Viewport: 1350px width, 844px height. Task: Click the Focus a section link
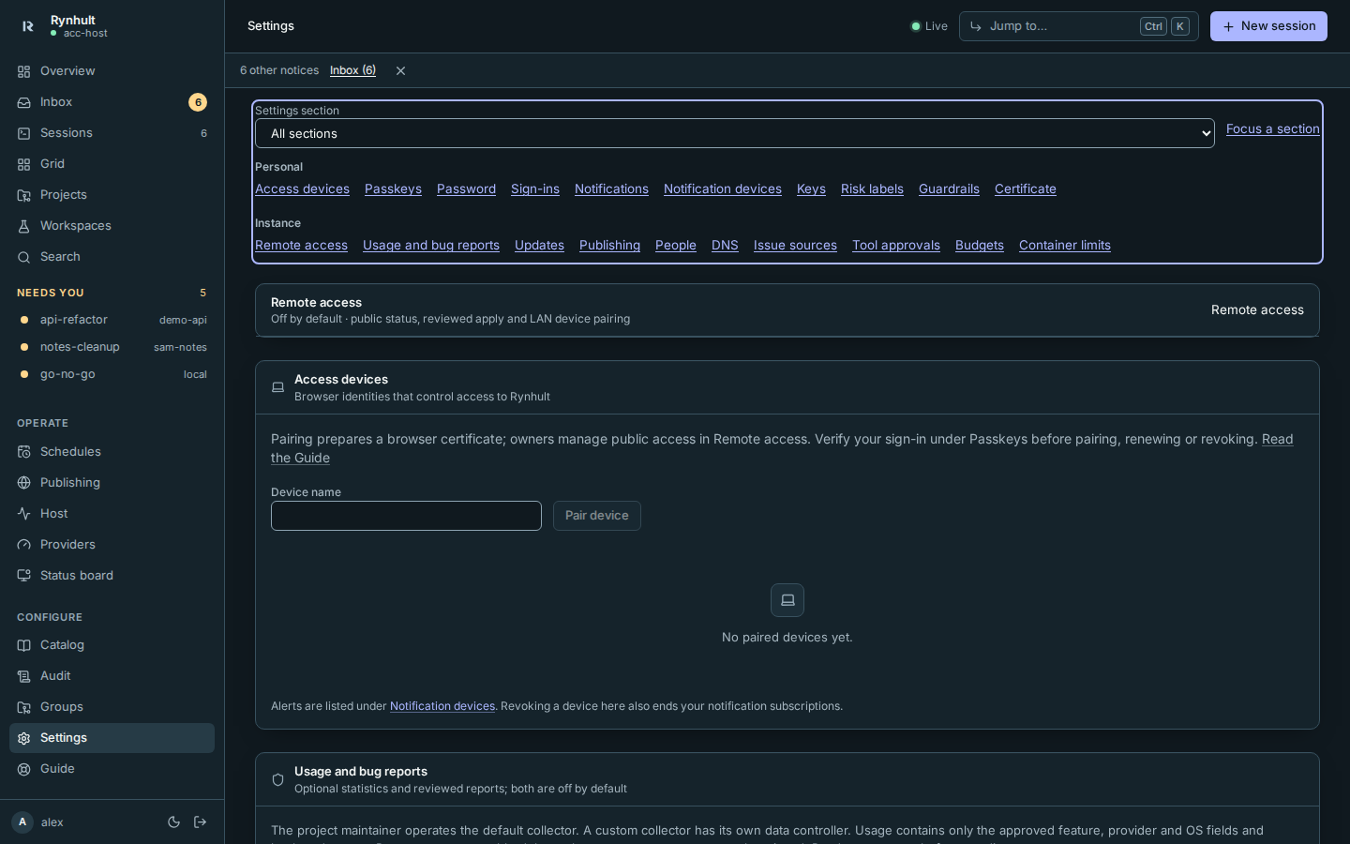click(x=1272, y=129)
